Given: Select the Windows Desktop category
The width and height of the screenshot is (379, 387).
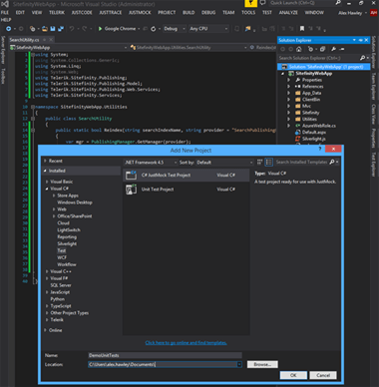Looking at the screenshot, I should [75, 202].
